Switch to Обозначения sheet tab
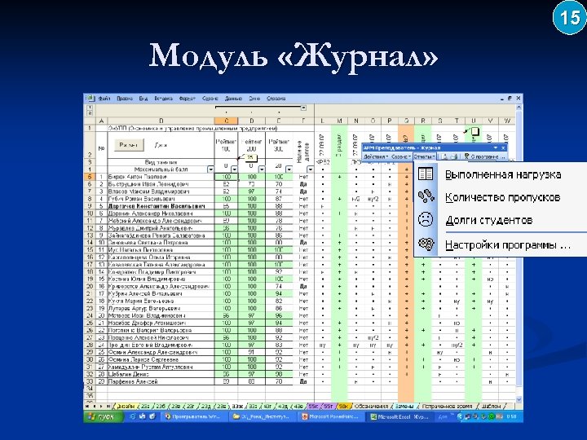 [x=371, y=406]
